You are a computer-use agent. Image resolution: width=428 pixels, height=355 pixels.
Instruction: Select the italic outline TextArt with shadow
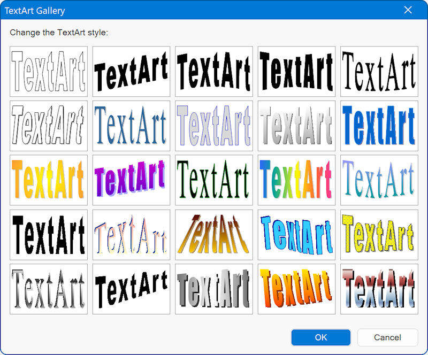[x=49, y=126]
